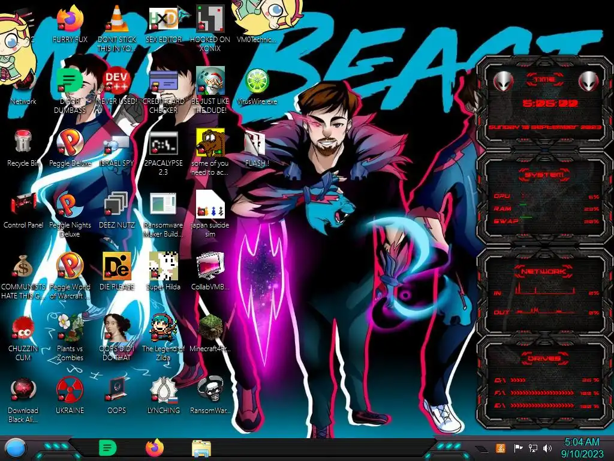The width and height of the screenshot is (614, 461).
Task: Open the Network desktop icon
Action: (x=23, y=89)
